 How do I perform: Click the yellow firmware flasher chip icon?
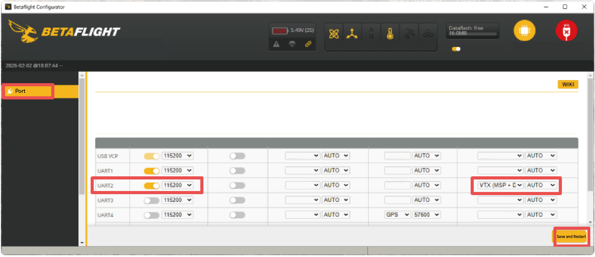(x=524, y=31)
